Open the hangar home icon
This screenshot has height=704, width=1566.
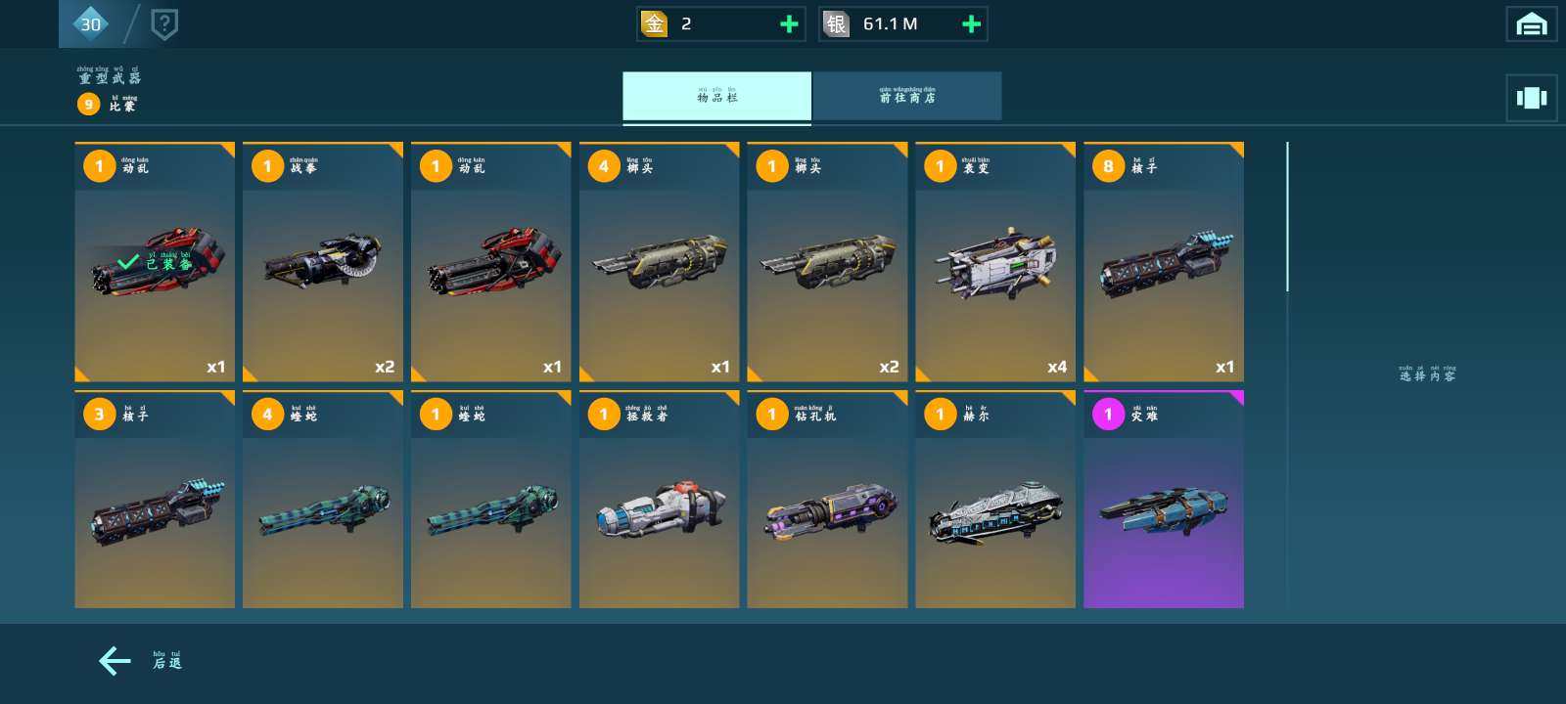click(x=1532, y=24)
